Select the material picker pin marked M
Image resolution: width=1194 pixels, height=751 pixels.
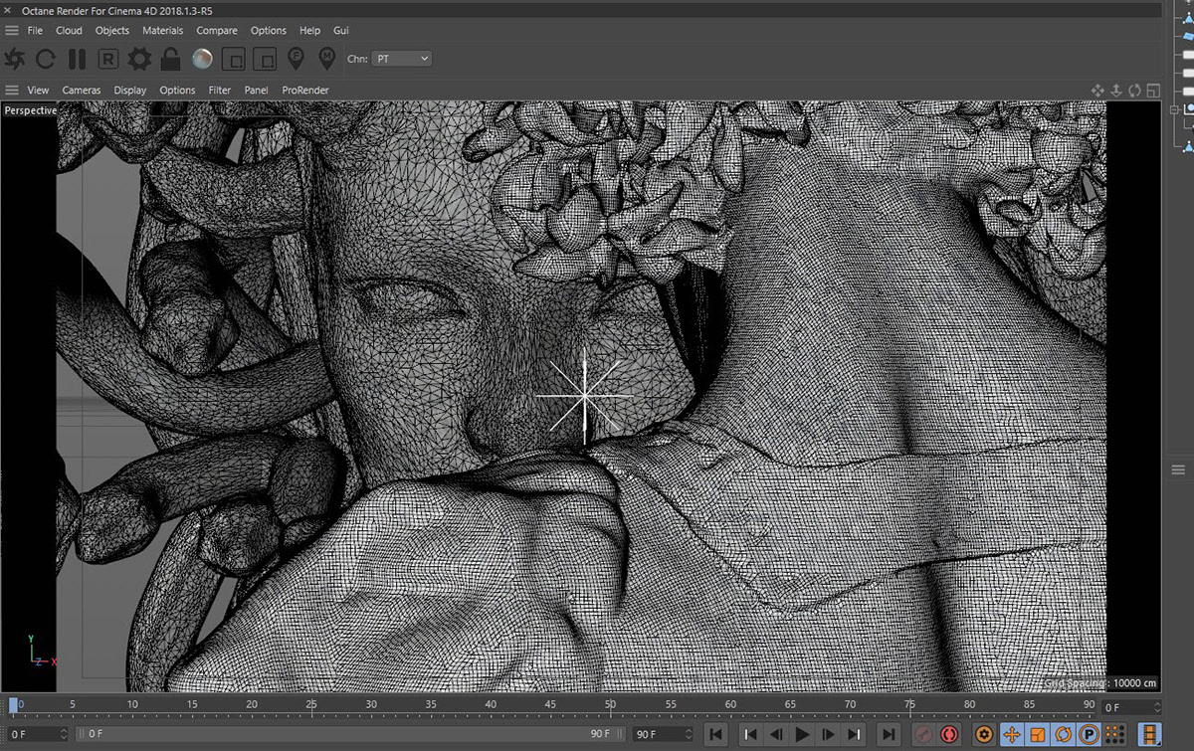(326, 59)
